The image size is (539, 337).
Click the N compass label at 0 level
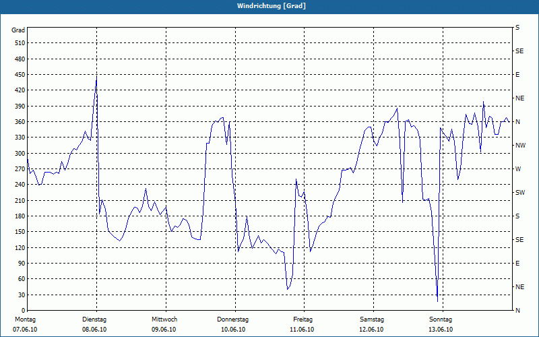coord(518,311)
